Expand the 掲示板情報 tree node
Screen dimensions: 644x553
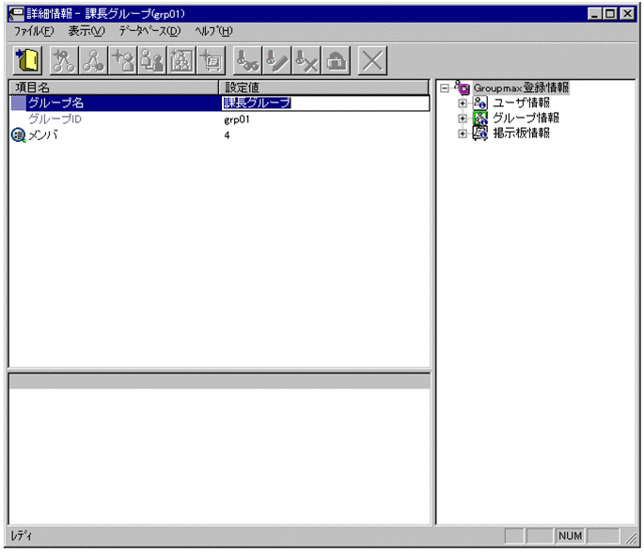[463, 134]
